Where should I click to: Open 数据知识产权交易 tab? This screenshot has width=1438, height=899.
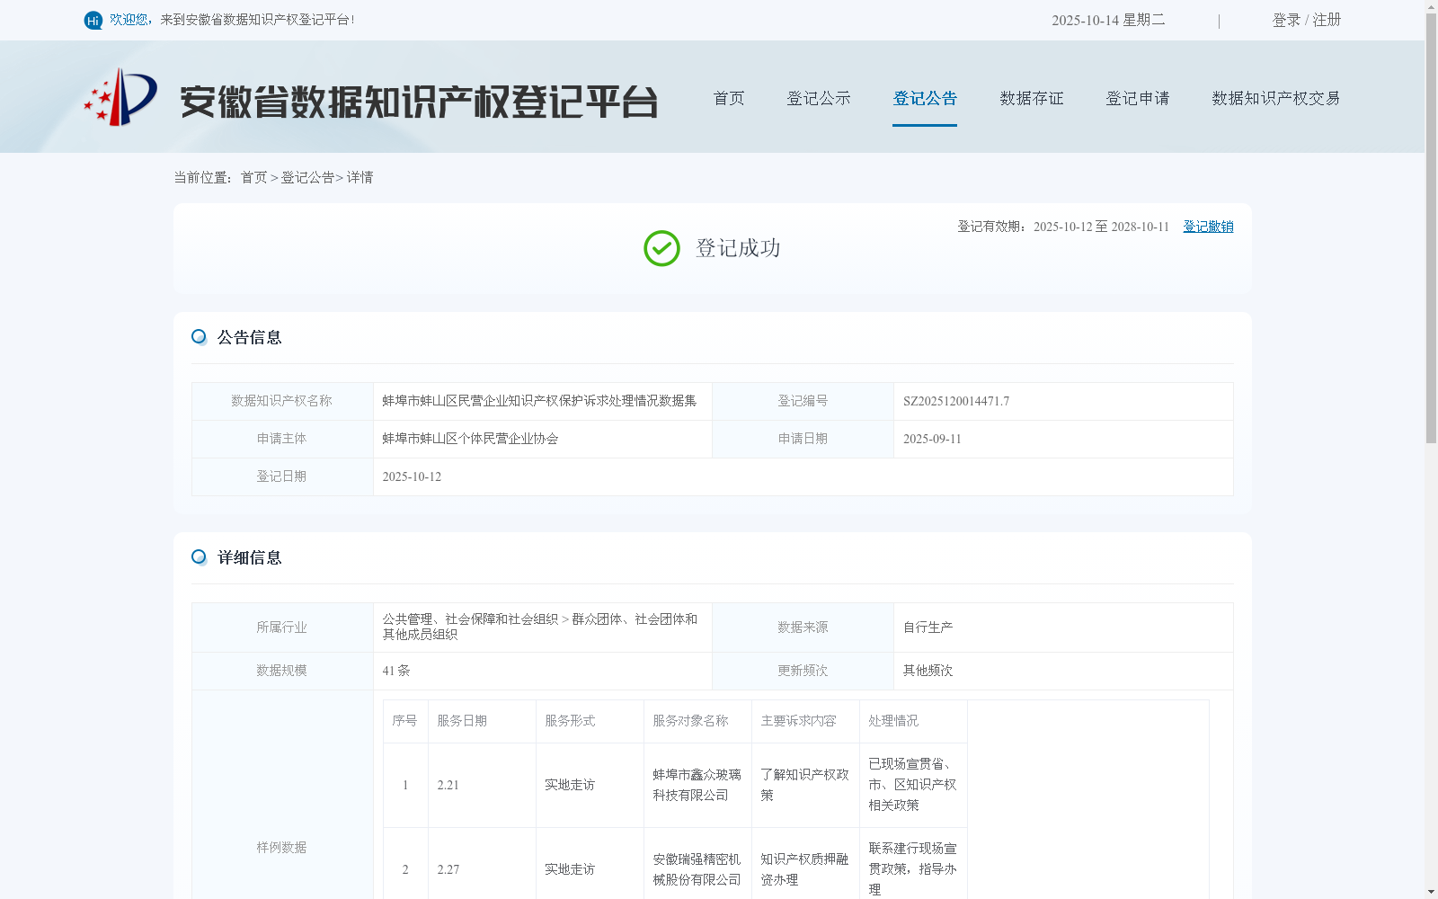(x=1276, y=98)
